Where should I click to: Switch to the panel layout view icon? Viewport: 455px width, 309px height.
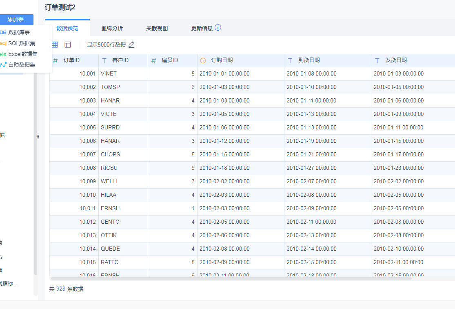(x=68, y=44)
